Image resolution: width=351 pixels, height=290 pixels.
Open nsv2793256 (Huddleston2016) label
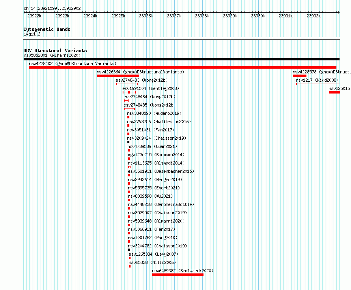pos(159,122)
